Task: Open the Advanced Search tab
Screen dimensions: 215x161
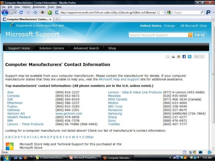Action: pos(86,48)
